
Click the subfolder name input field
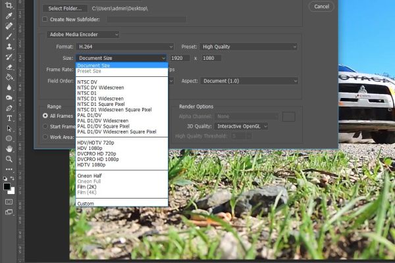(146, 19)
